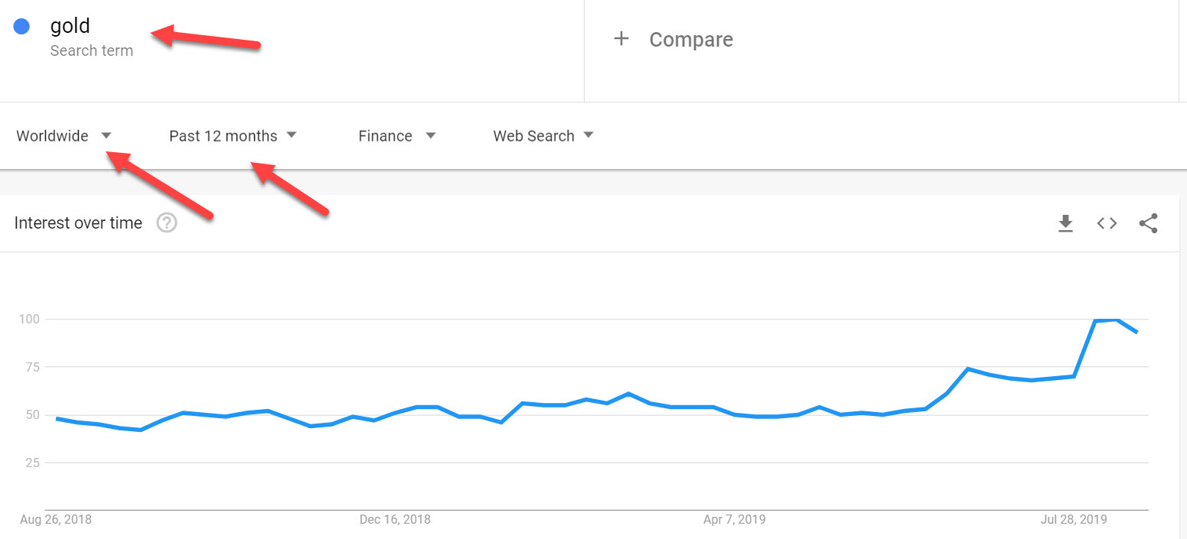
Task: Click the Aug 26, 2018 axis label
Action: click(x=55, y=520)
